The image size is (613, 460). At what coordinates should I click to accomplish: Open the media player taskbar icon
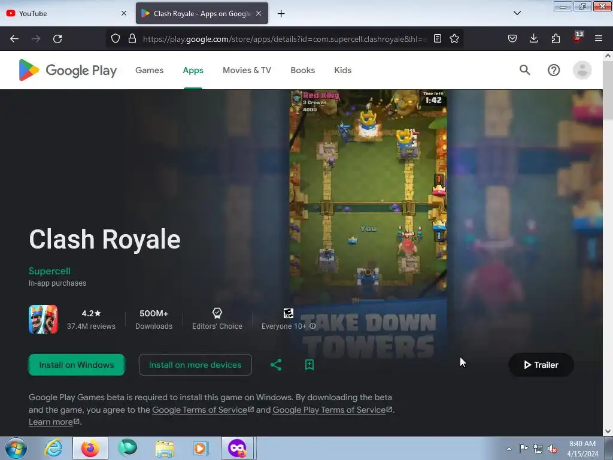[201, 448]
